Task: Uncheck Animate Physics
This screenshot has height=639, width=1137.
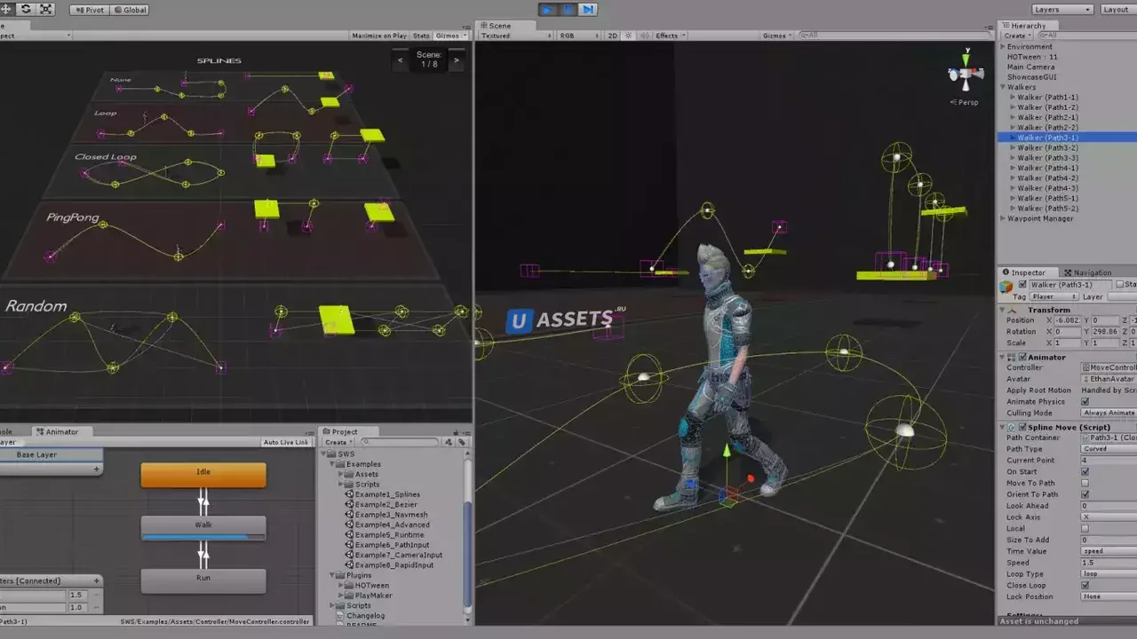Action: point(1085,401)
